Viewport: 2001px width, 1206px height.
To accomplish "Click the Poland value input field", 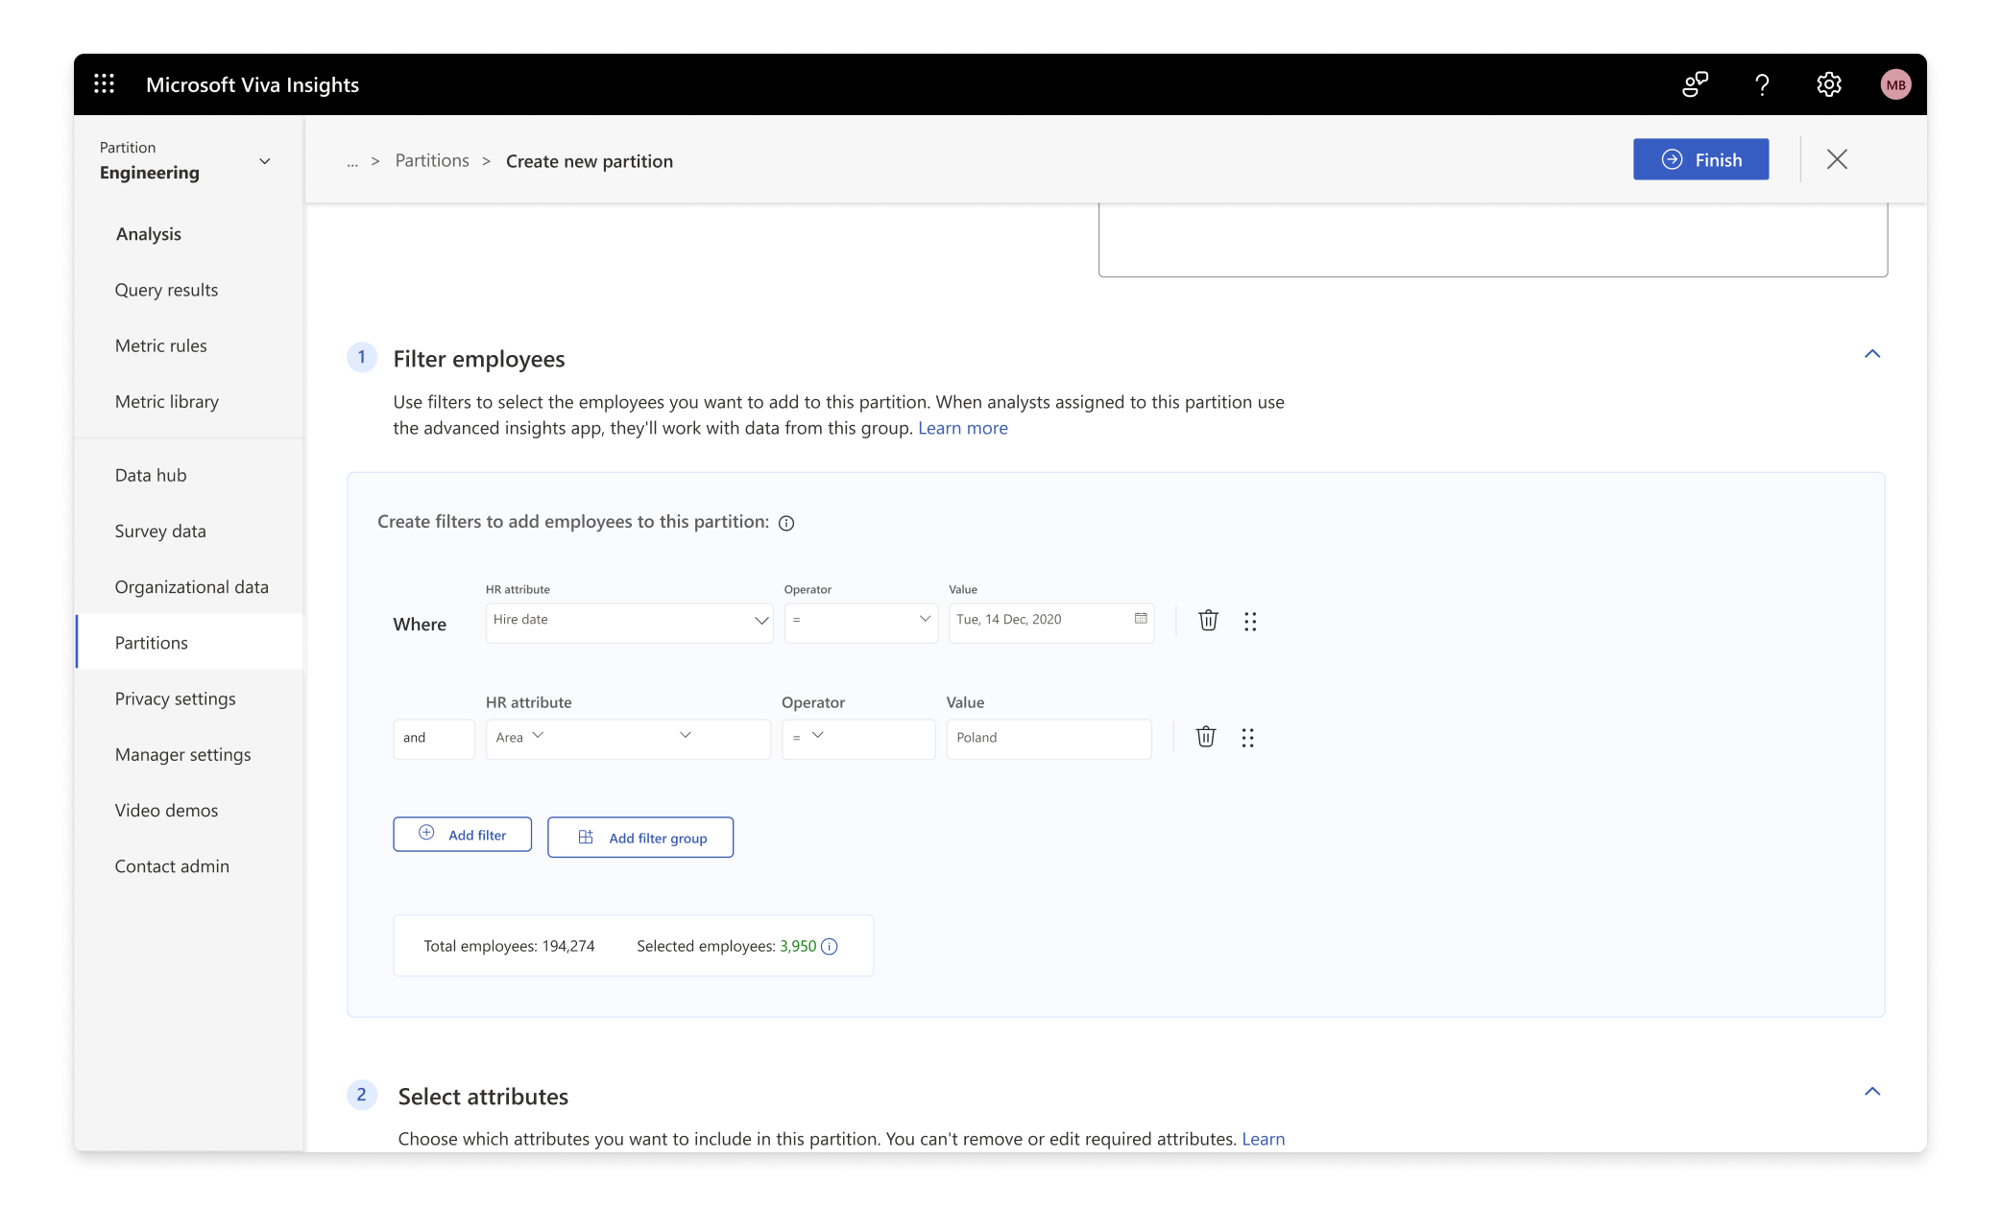I will (1049, 739).
